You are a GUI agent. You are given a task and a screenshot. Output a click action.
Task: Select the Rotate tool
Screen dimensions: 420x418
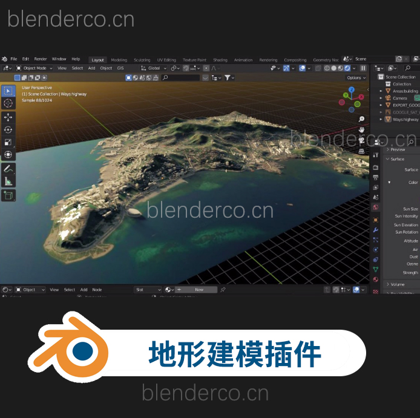click(x=8, y=130)
